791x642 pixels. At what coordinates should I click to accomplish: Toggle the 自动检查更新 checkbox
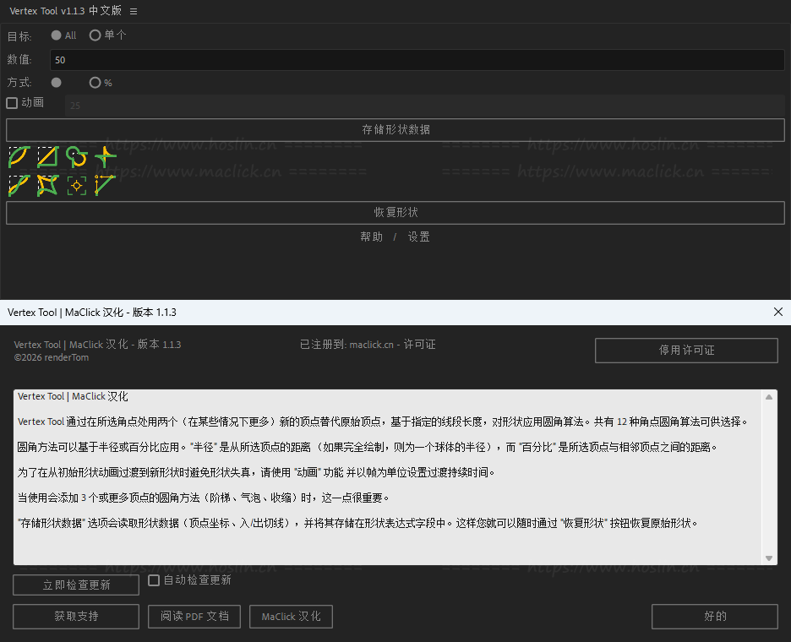point(154,580)
